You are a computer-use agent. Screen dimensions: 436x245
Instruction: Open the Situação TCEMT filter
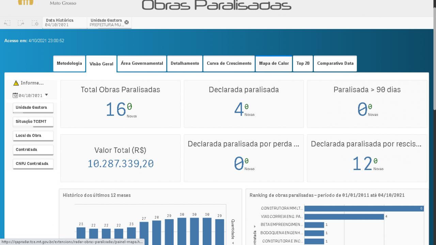point(33,122)
